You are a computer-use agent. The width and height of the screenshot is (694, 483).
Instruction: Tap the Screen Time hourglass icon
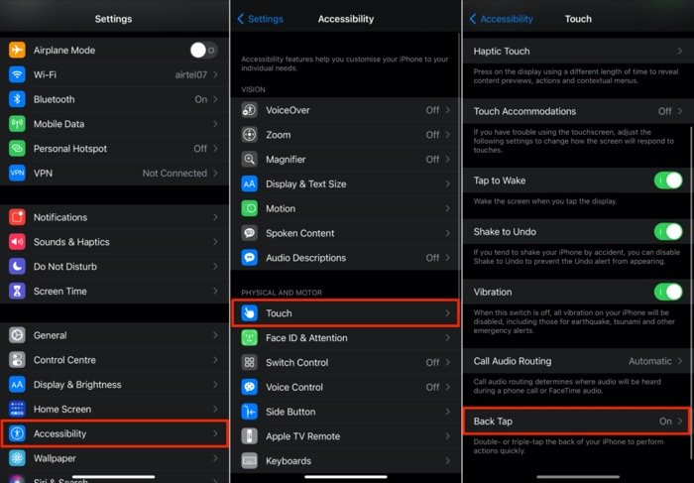(x=17, y=291)
